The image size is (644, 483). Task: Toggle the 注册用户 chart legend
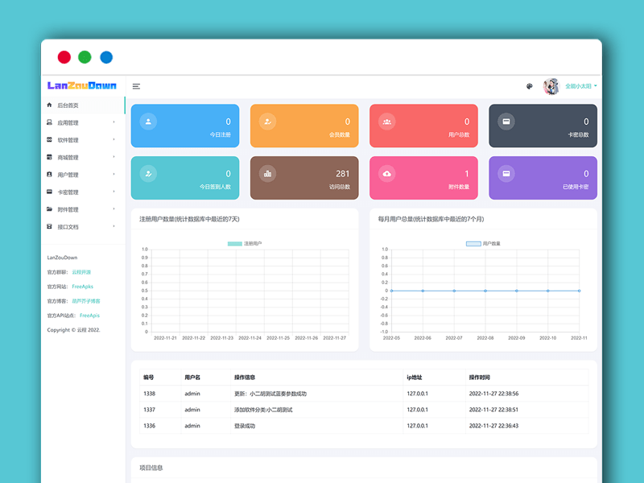click(x=245, y=243)
